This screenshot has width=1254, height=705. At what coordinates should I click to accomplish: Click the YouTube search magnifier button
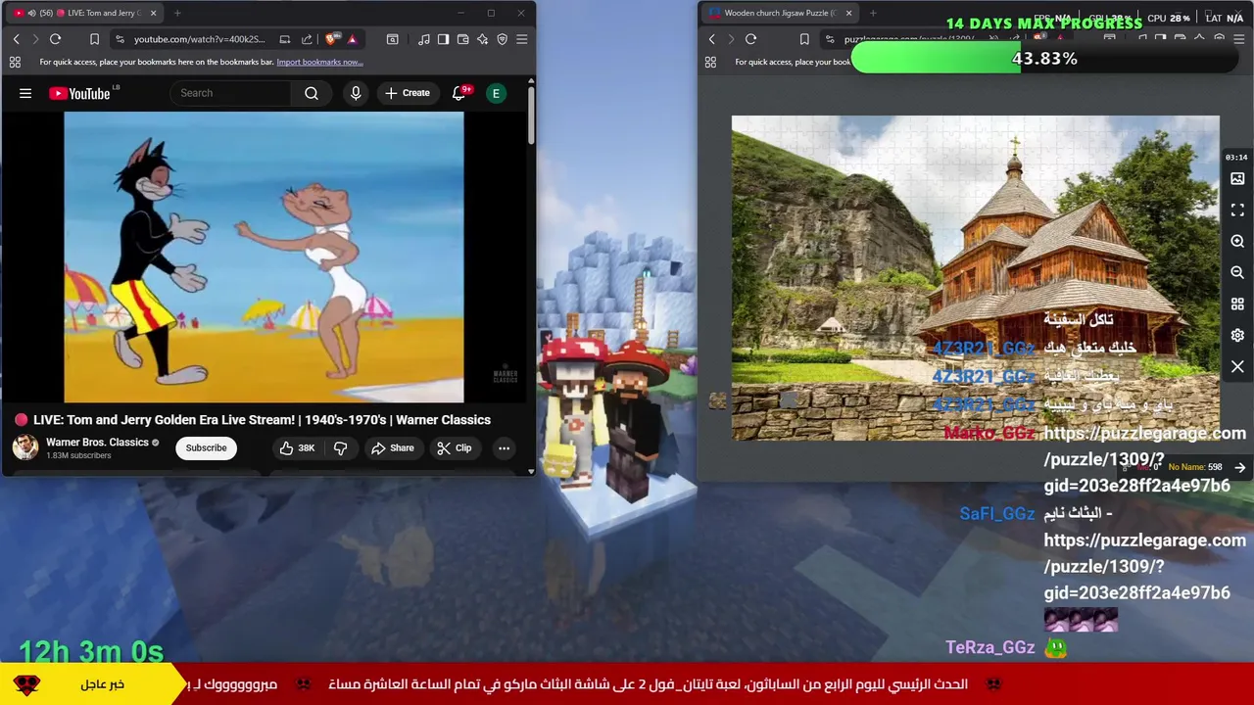pyautogui.click(x=312, y=93)
